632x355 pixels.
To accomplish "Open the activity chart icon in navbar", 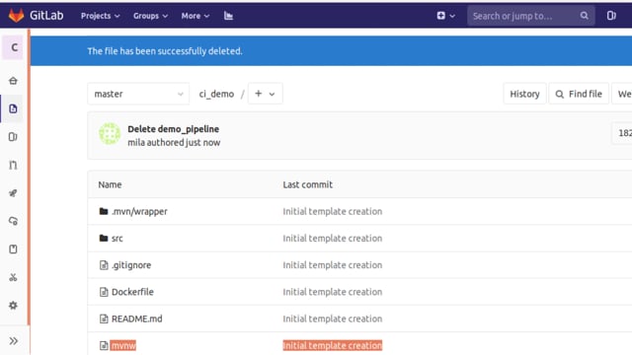I will tap(228, 16).
